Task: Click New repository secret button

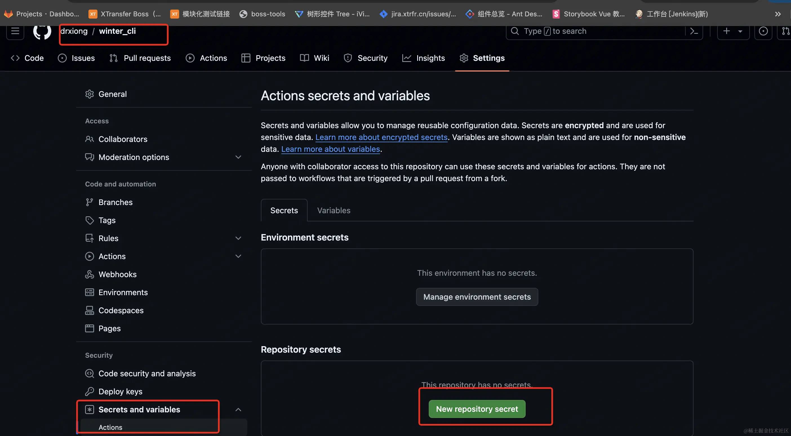Action: 477,409
